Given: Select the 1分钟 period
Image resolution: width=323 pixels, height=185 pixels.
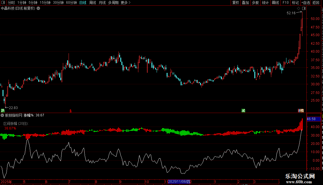Looking at the screenshot, I should point(22,3).
